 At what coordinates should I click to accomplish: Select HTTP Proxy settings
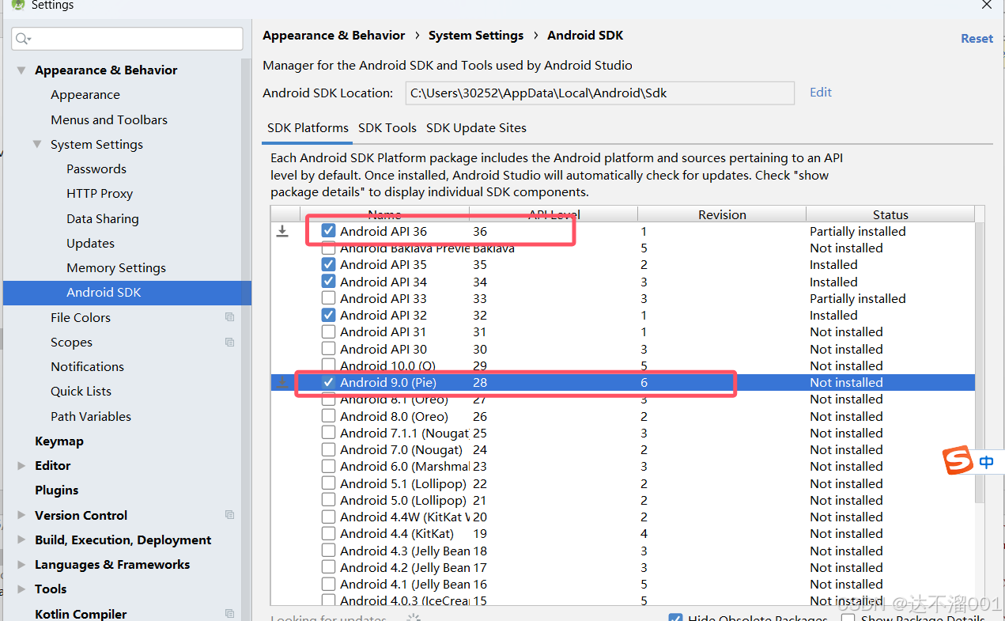[100, 194]
